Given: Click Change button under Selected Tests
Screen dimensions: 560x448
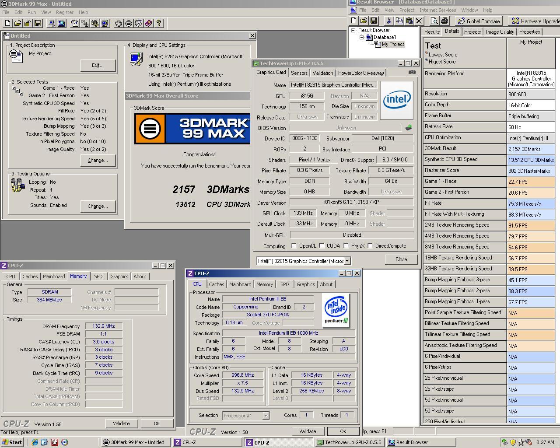Looking at the screenshot, I should tap(98, 160).
